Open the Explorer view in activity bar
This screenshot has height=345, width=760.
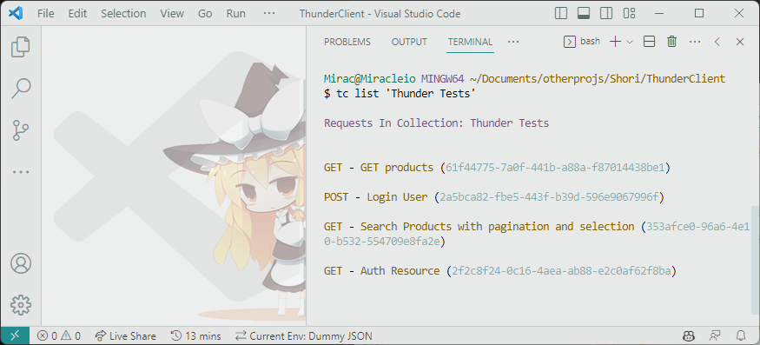click(x=20, y=47)
